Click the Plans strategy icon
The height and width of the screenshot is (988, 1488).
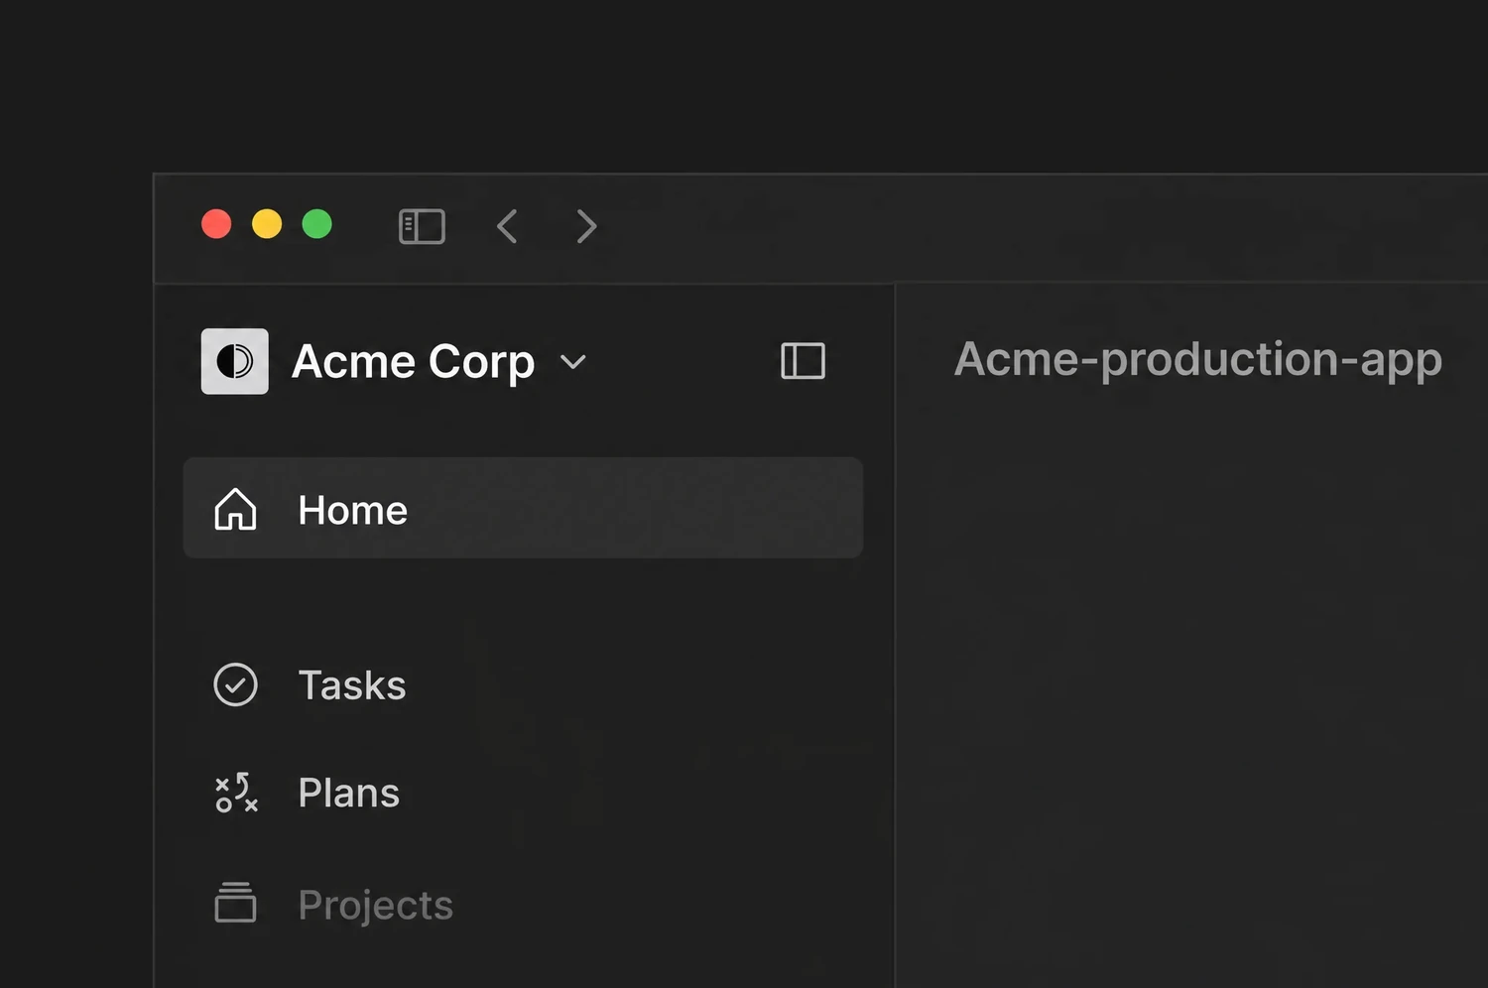[x=236, y=793]
